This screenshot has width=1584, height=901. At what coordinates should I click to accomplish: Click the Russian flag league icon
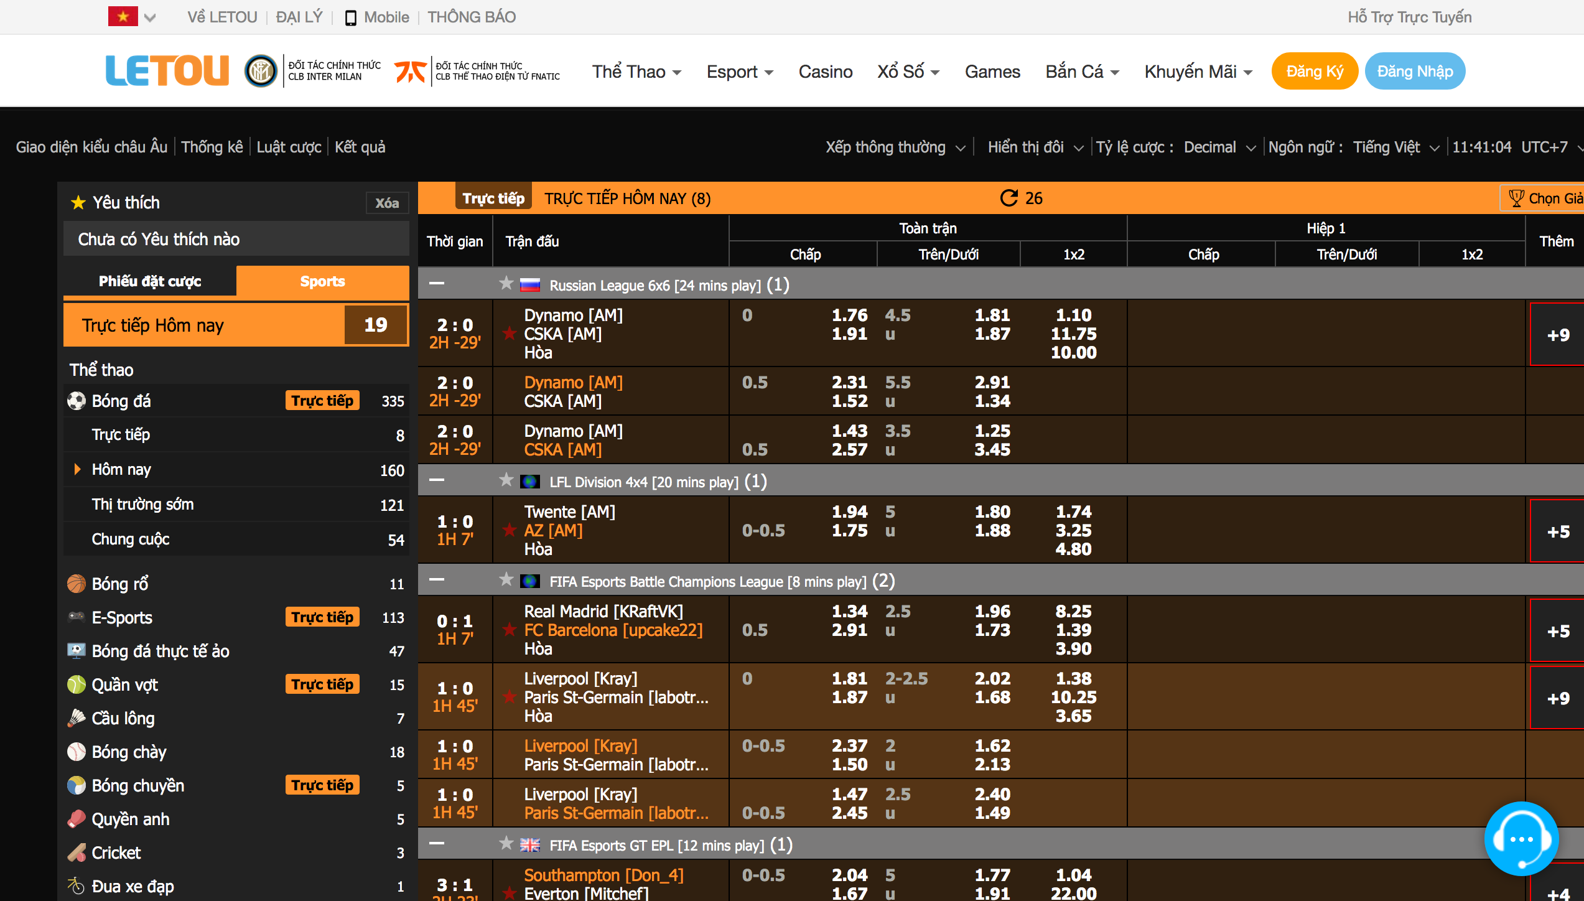[529, 286]
